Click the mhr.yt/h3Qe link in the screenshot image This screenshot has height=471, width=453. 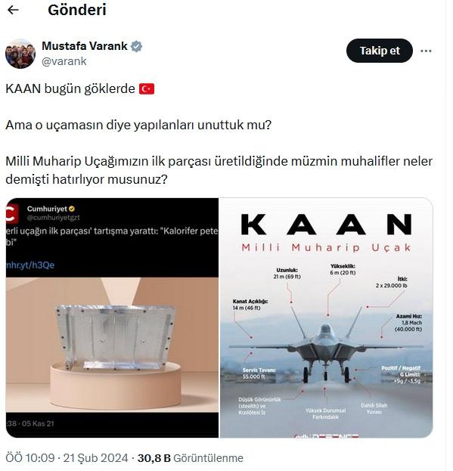tap(30, 265)
